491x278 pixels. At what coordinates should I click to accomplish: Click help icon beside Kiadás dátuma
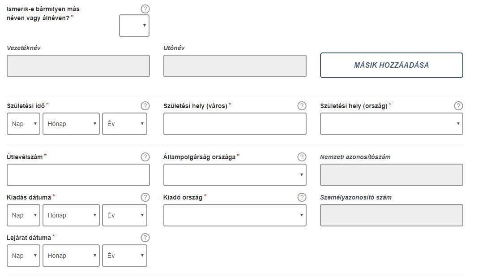(x=145, y=197)
